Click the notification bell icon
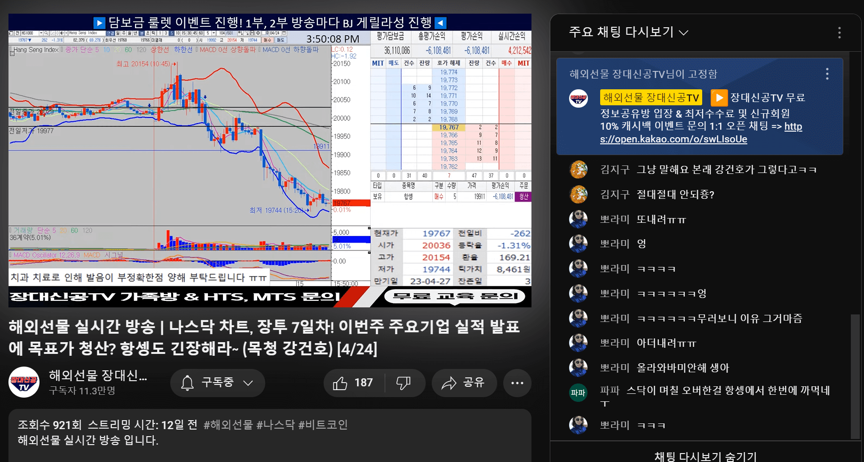The height and width of the screenshot is (462, 864). pos(188,383)
